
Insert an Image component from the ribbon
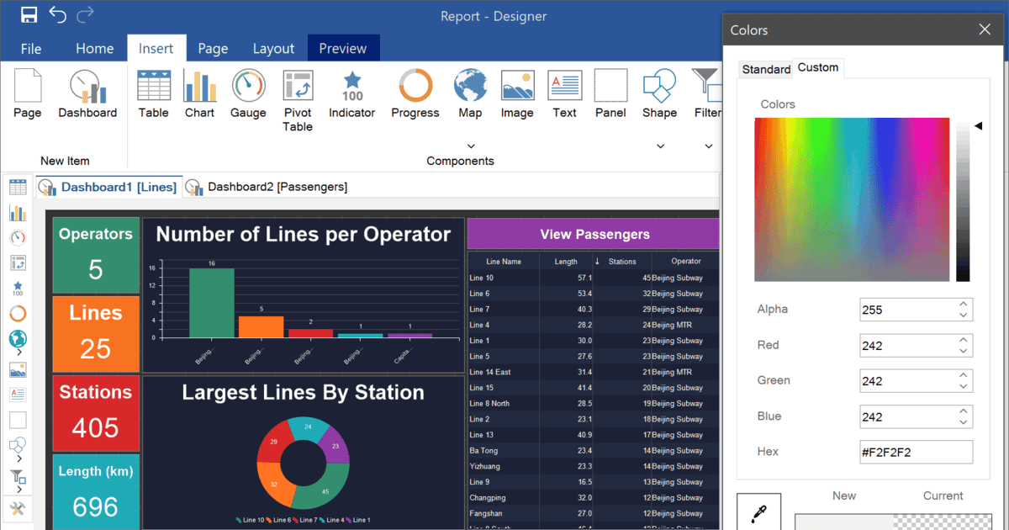pyautogui.click(x=517, y=93)
